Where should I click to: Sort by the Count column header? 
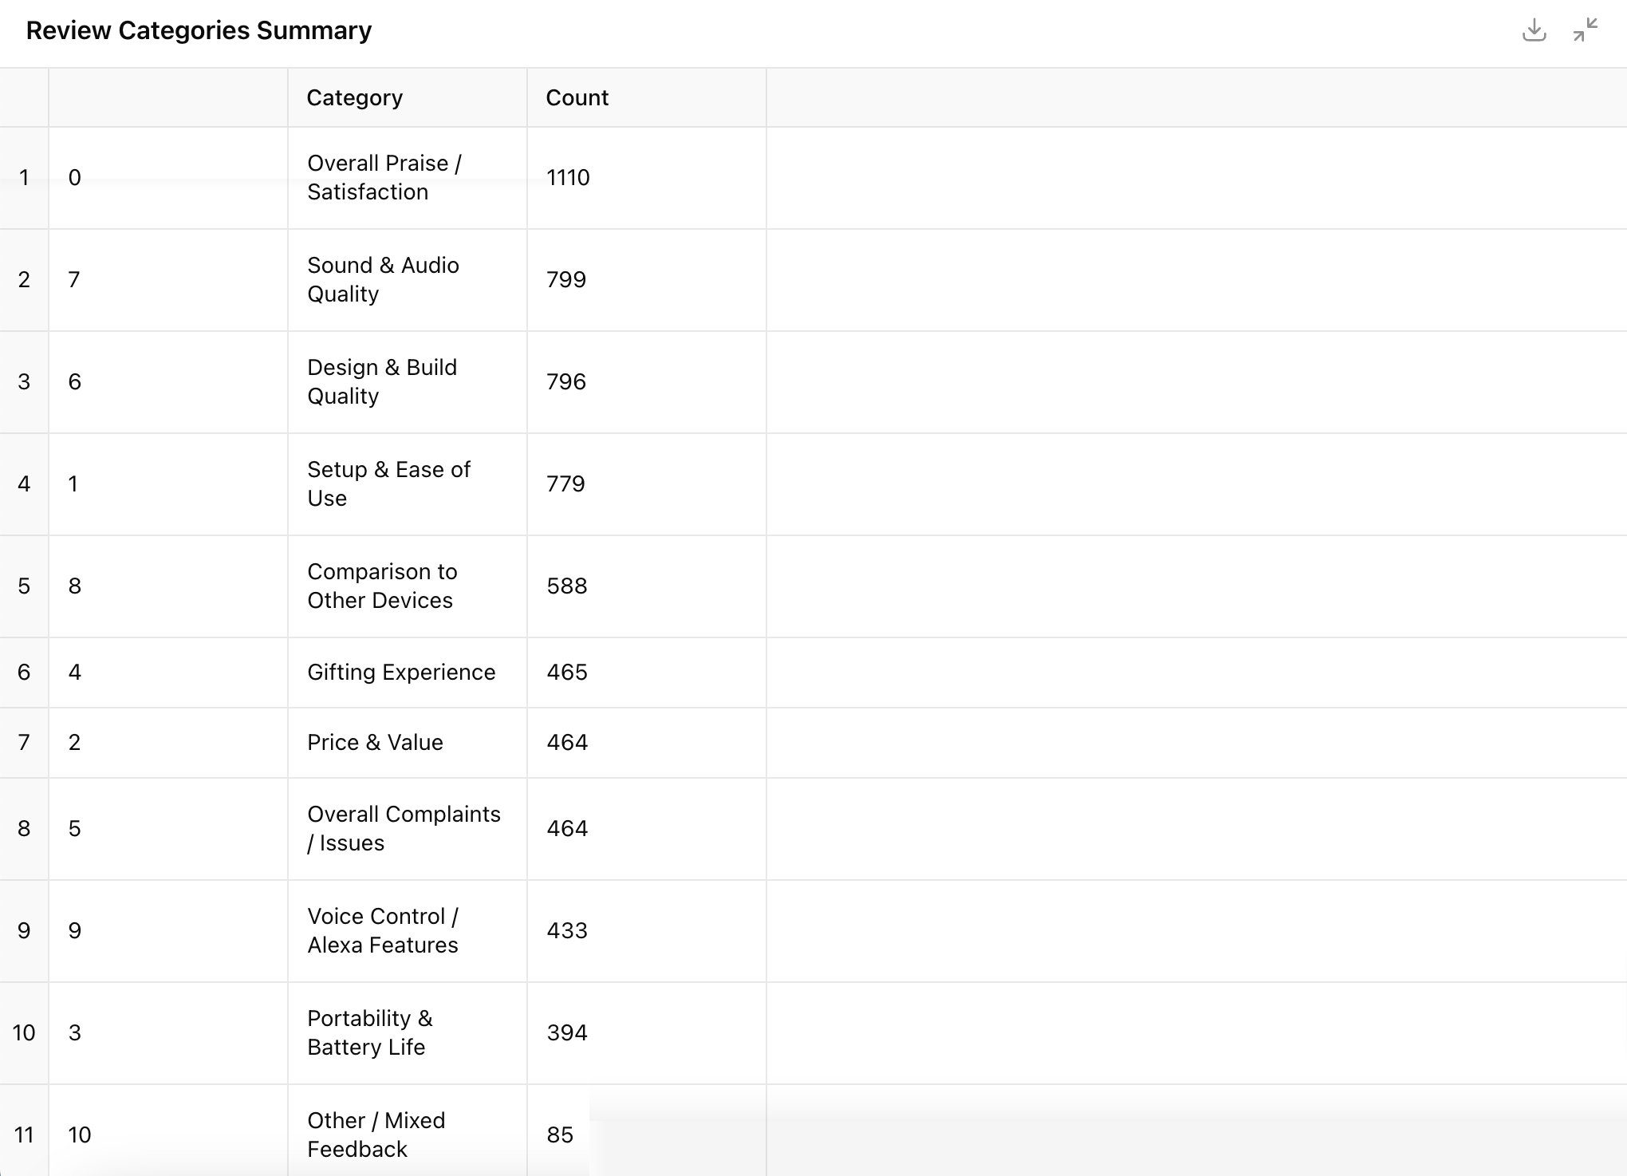coord(577,97)
